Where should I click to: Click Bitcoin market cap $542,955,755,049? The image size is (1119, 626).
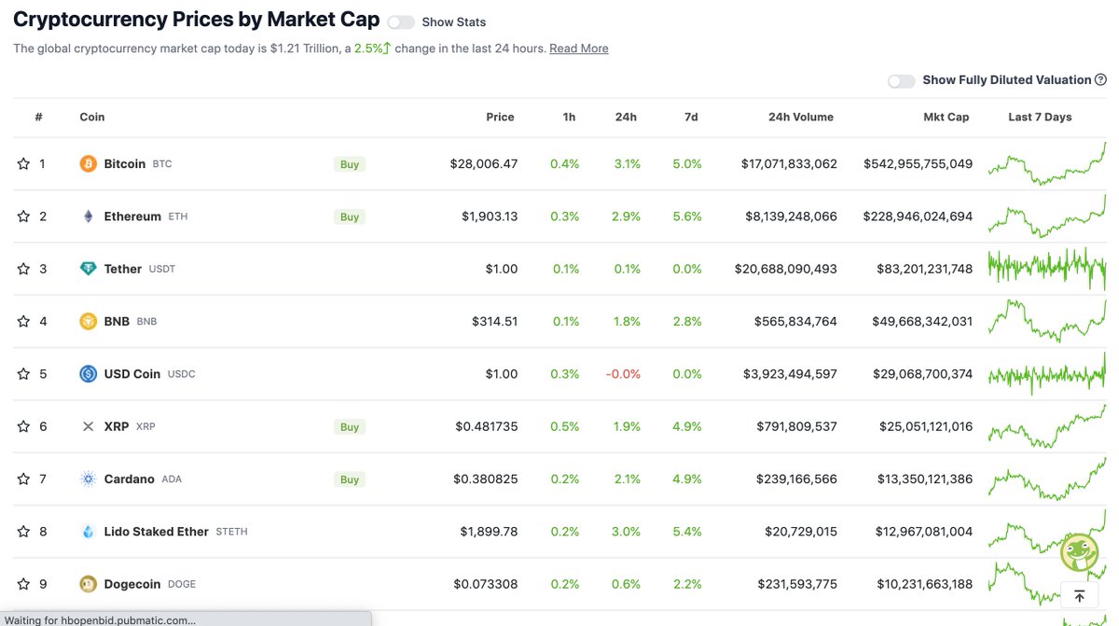[919, 164]
